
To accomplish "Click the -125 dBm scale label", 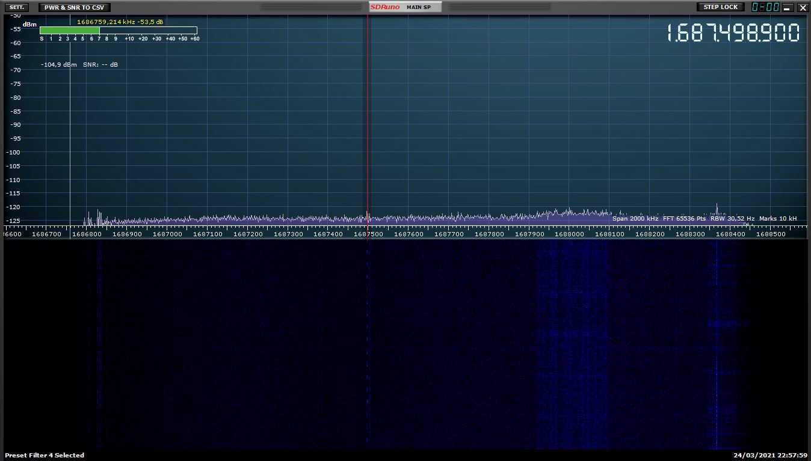I will [x=12, y=221].
